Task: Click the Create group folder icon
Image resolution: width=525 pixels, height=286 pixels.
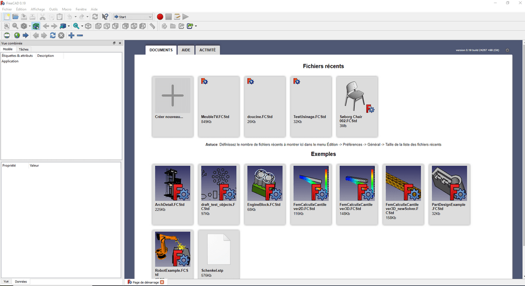Action: (173, 26)
